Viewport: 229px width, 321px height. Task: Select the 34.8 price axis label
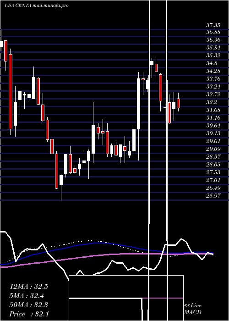point(212,63)
